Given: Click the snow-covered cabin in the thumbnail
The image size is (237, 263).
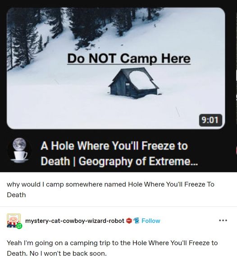Looking at the screenshot, I should click(x=134, y=83).
